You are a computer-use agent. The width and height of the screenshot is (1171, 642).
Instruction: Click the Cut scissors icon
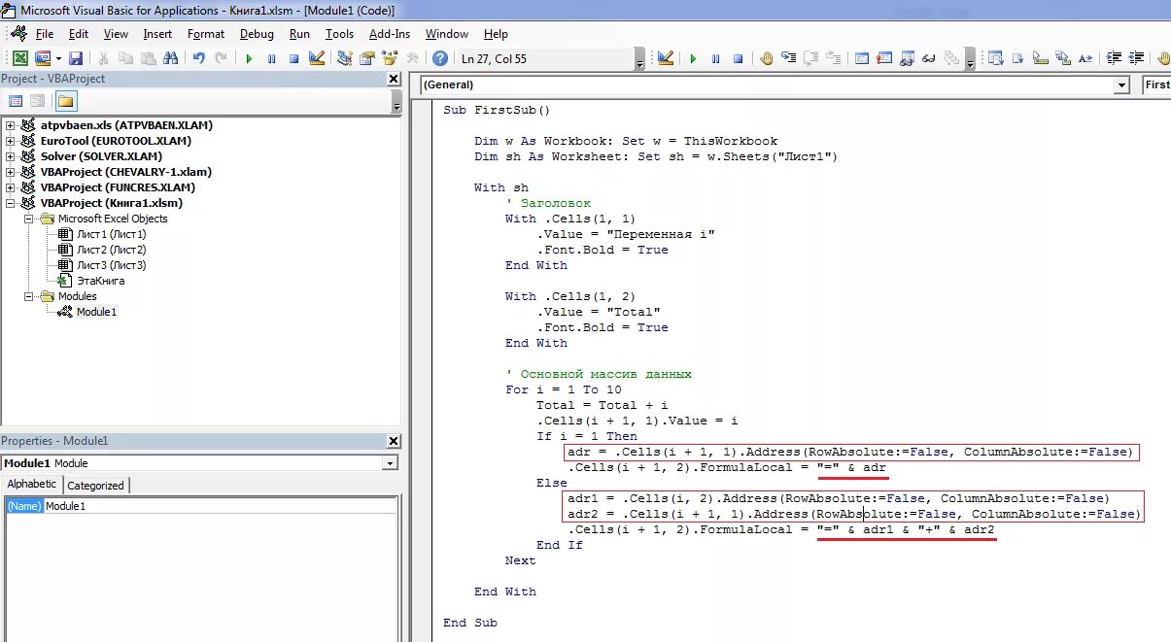pos(103,58)
